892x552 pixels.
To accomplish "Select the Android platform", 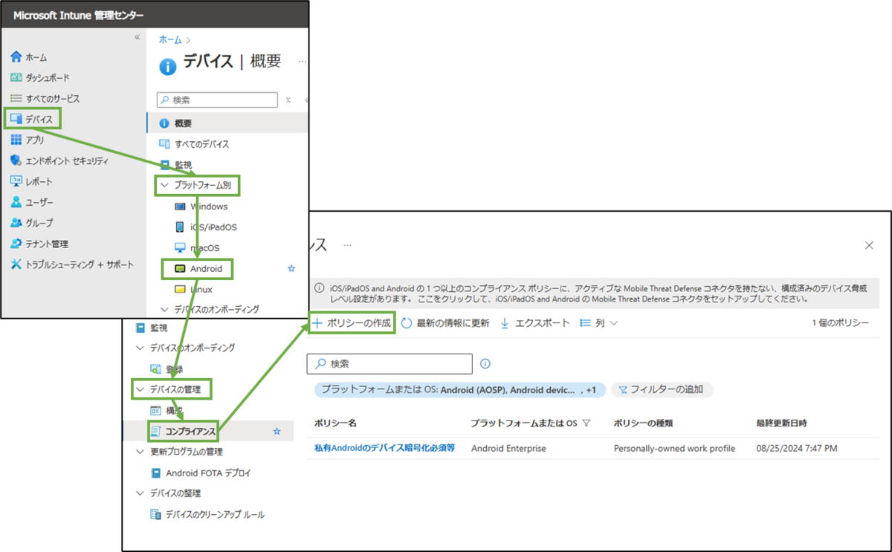I will (x=197, y=268).
